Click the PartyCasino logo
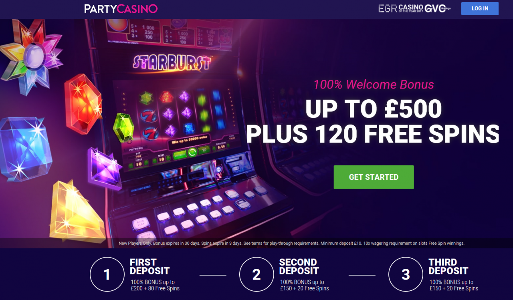This screenshot has height=300, width=513. 121,8
